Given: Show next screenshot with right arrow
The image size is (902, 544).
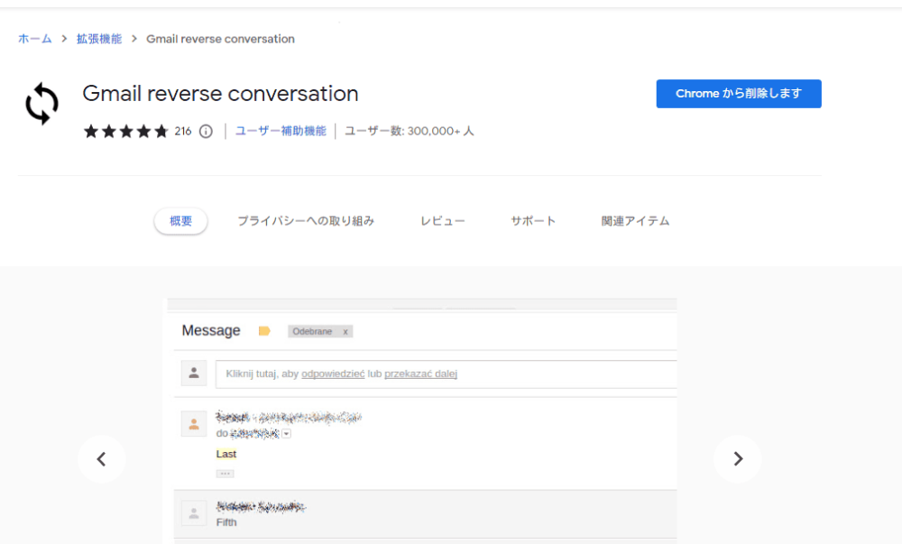Looking at the screenshot, I should (738, 459).
